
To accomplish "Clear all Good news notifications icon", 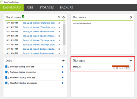I will point(59,17).
